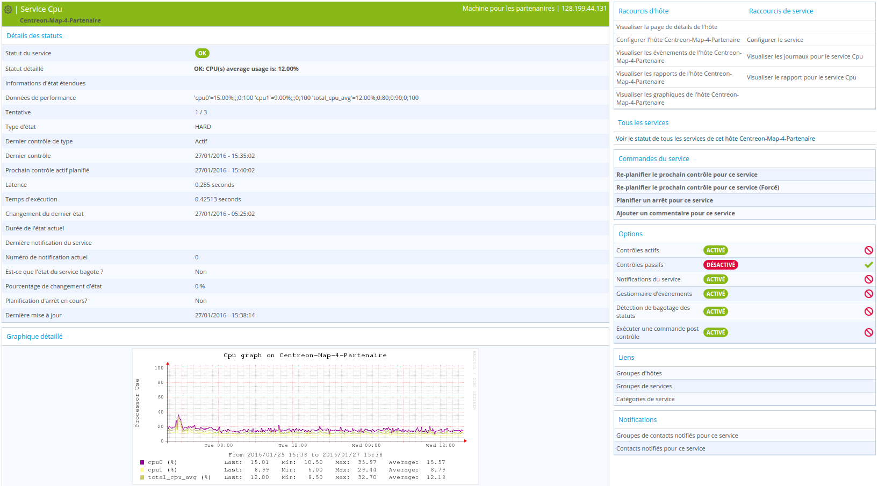Click the green OK status badge

202,53
